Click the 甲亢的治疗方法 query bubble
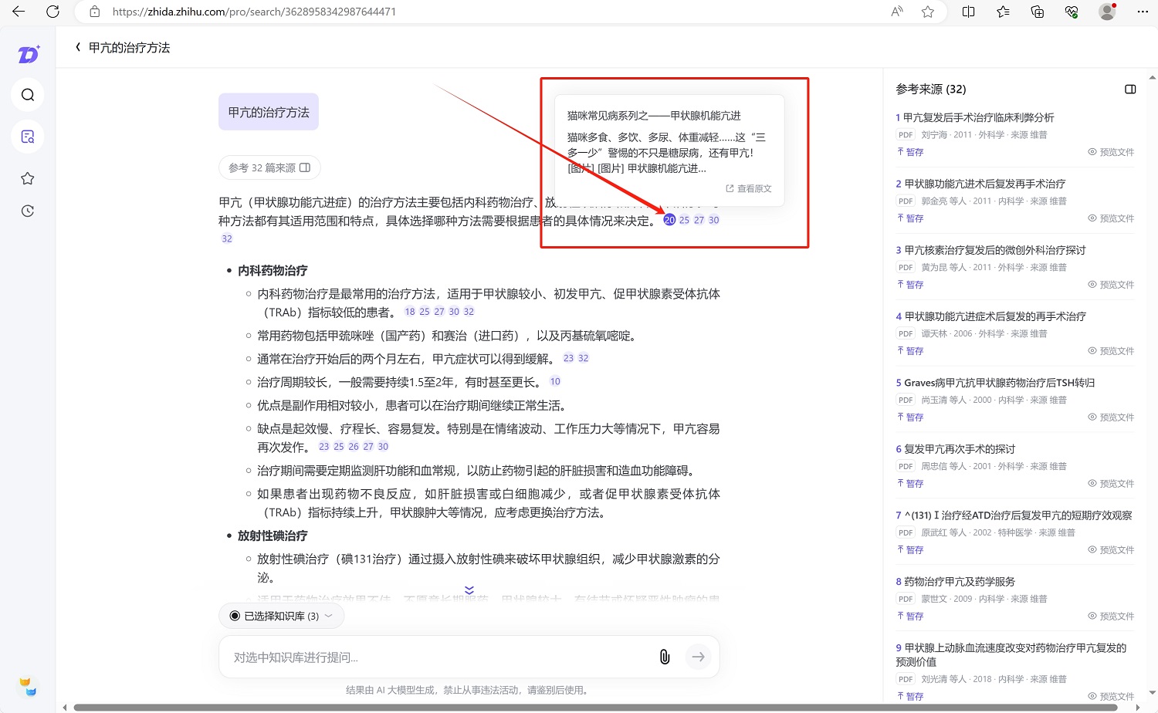Image resolution: width=1158 pixels, height=713 pixels. pyautogui.click(x=269, y=113)
